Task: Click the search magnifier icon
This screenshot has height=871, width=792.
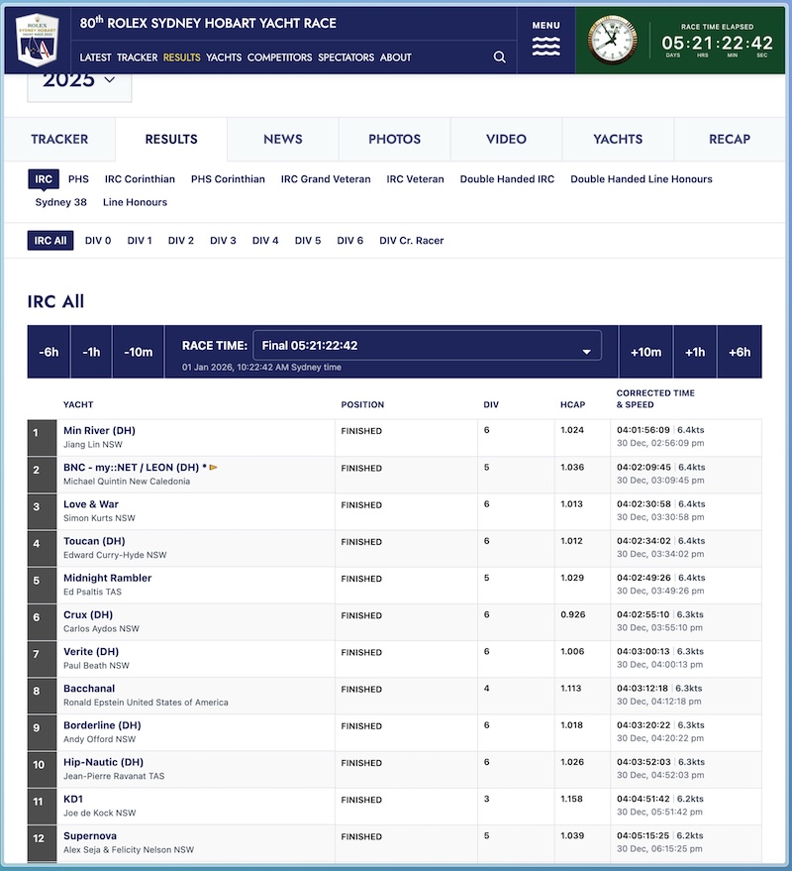Action: [x=499, y=57]
